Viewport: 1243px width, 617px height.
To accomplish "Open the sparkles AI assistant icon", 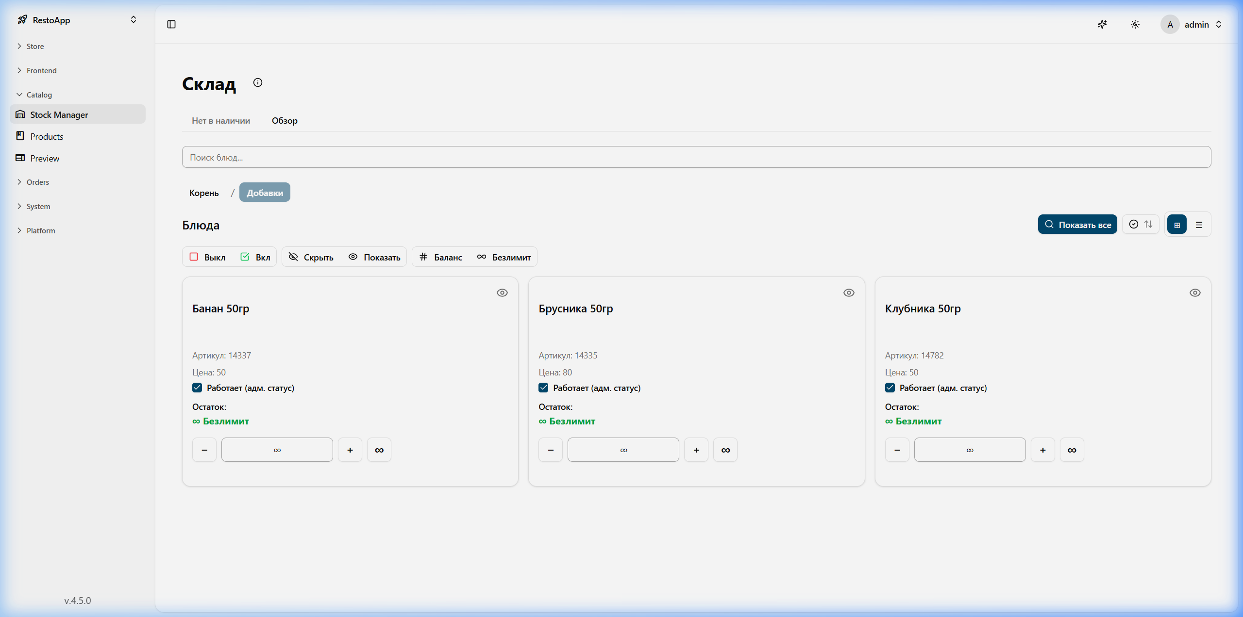I will click(x=1102, y=24).
